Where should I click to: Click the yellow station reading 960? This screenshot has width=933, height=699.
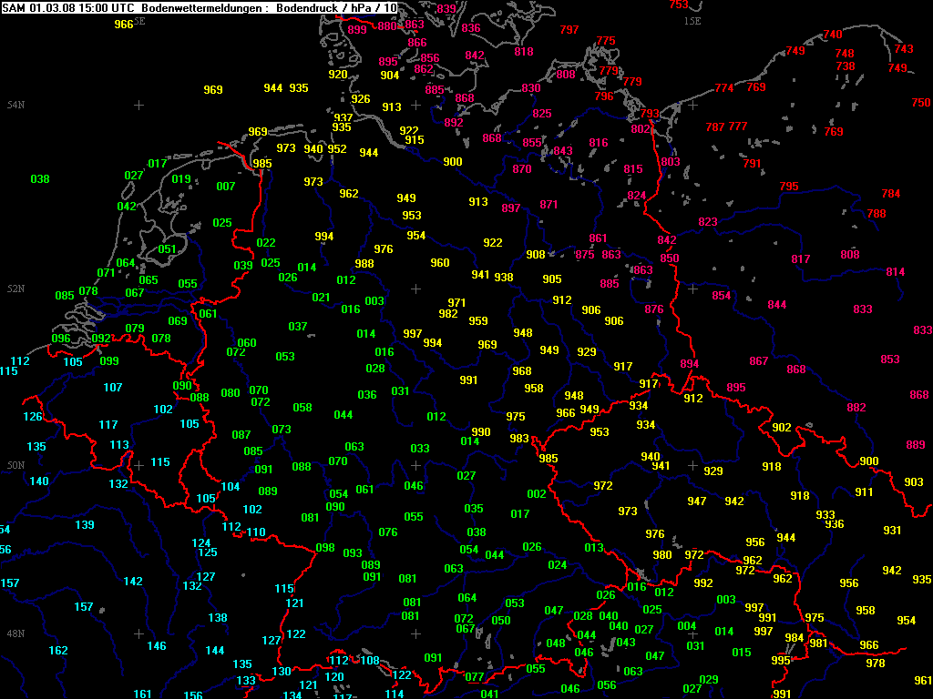click(x=440, y=263)
